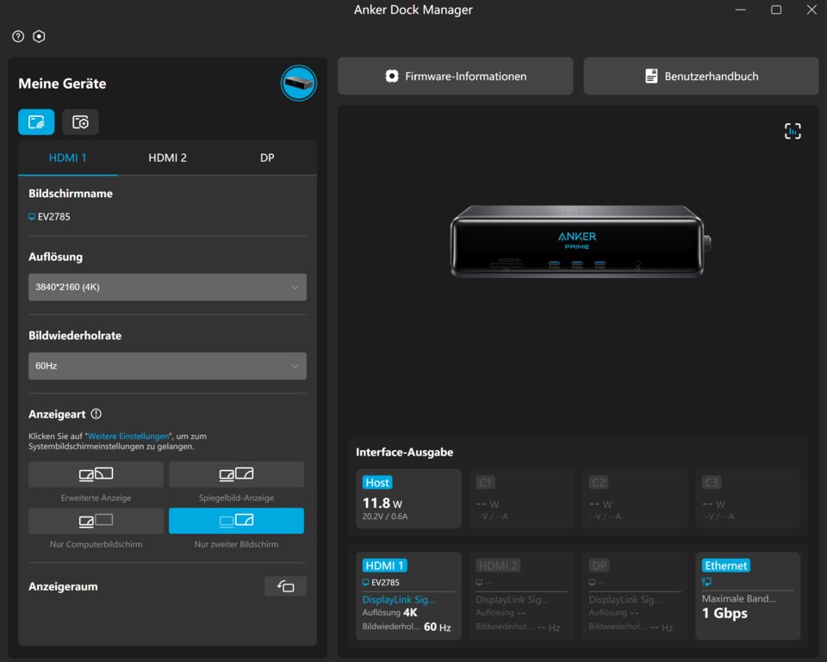Viewport: 827px width, 662px height.
Task: Expand the Auflösung 3840*2160 dropdown
Action: [x=167, y=288]
